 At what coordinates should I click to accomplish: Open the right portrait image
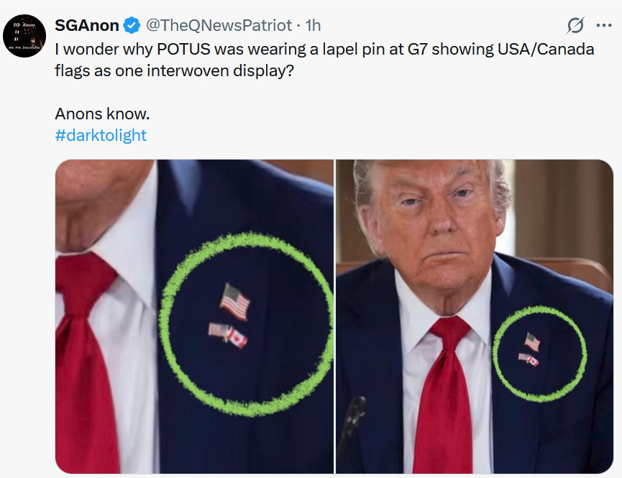pyautogui.click(x=475, y=316)
